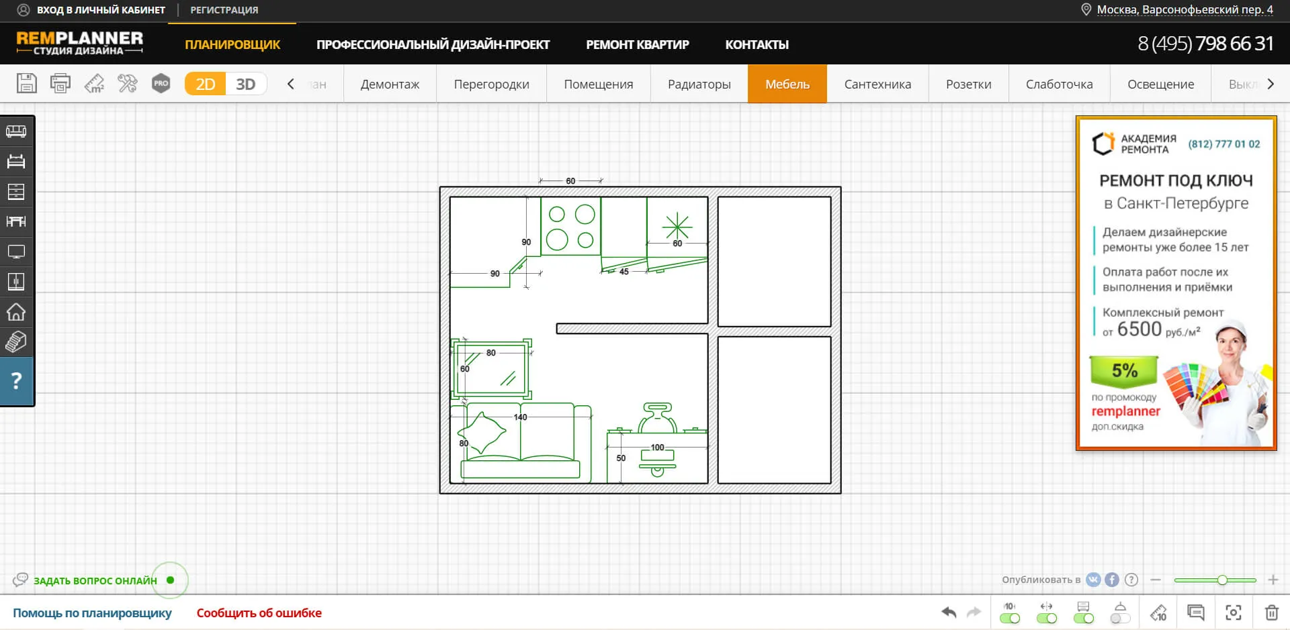Click Сообщить об ошибке link
The width and height of the screenshot is (1290, 630).
[x=259, y=613]
